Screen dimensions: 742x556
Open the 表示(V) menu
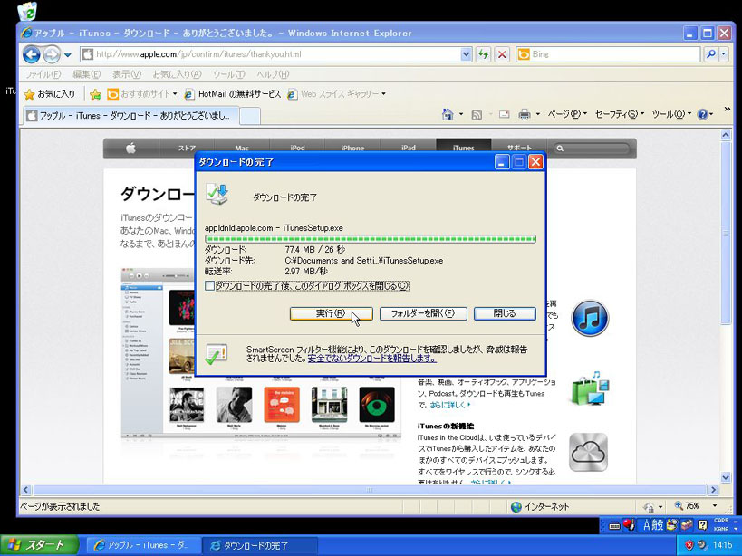pos(127,74)
